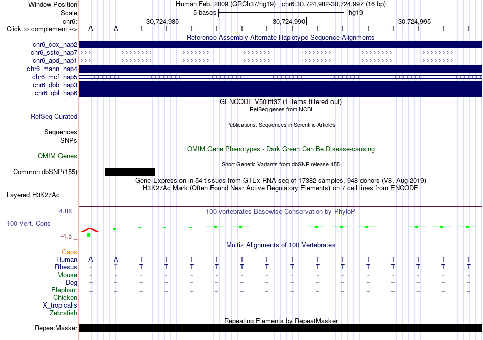Select the Elephant species label
483x340 pixels.
(x=65, y=290)
